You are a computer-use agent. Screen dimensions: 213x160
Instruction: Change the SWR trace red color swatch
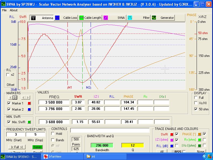[172, 134]
